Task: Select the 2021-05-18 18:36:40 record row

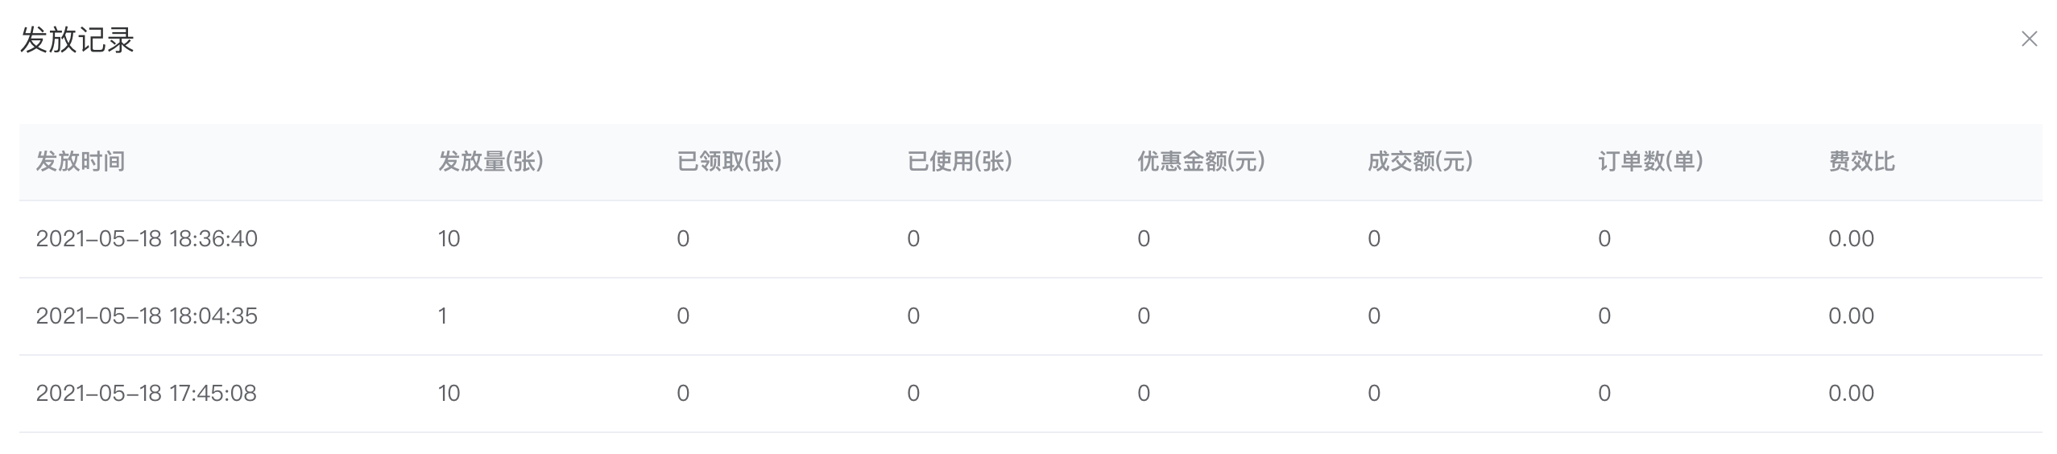Action: [1030, 239]
